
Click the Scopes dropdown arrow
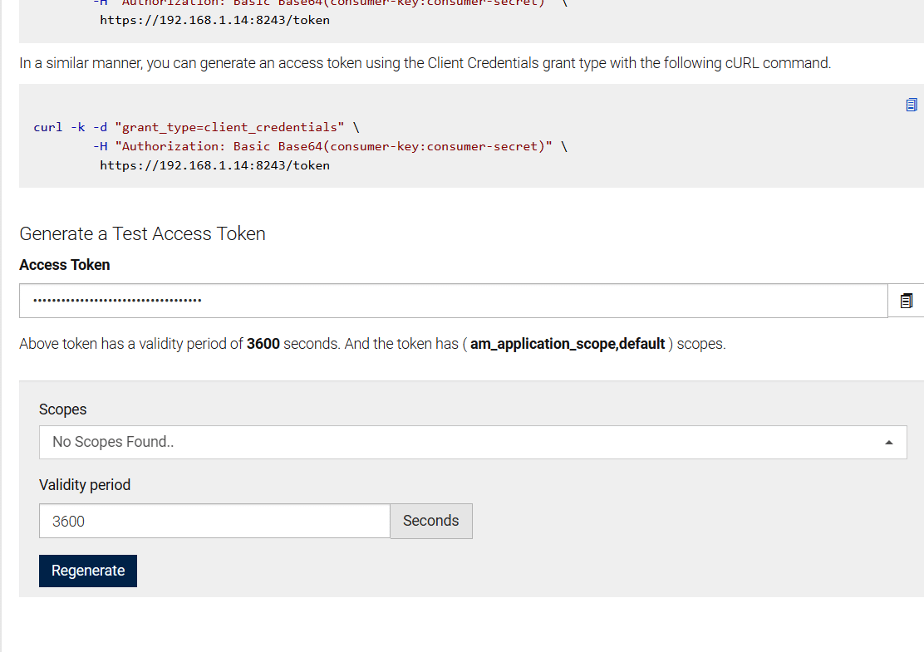(889, 443)
